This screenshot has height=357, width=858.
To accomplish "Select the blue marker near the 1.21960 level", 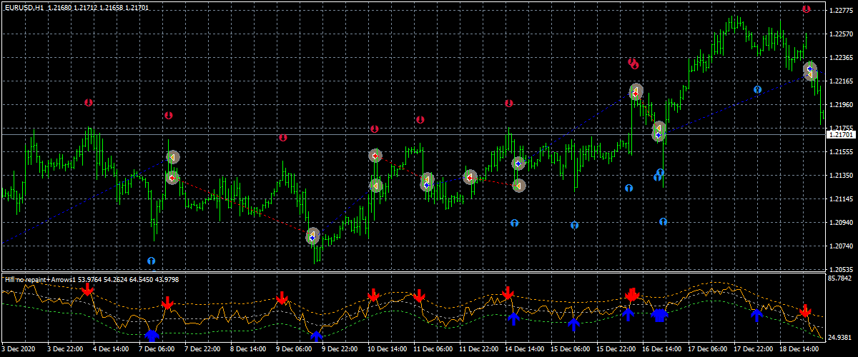I will [x=757, y=90].
